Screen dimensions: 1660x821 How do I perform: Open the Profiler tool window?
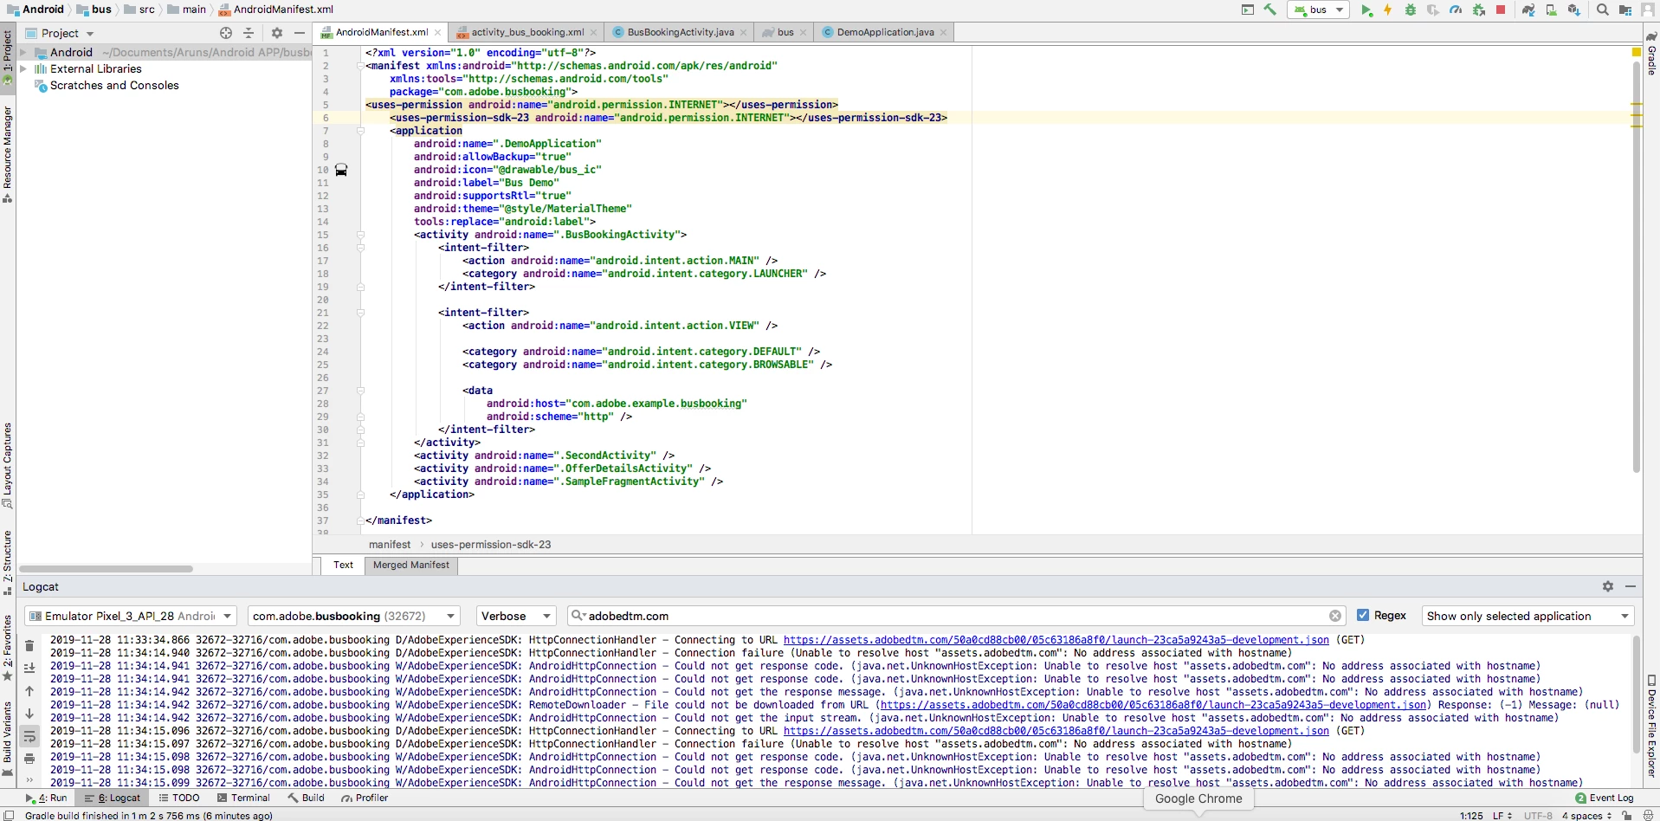[x=365, y=798]
